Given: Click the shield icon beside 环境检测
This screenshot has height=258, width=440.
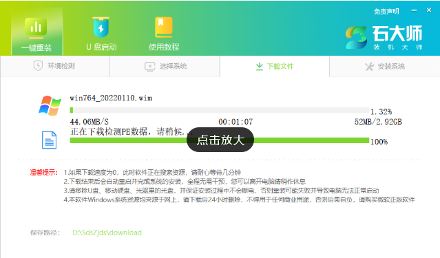Looking at the screenshot, I should [x=38, y=65].
